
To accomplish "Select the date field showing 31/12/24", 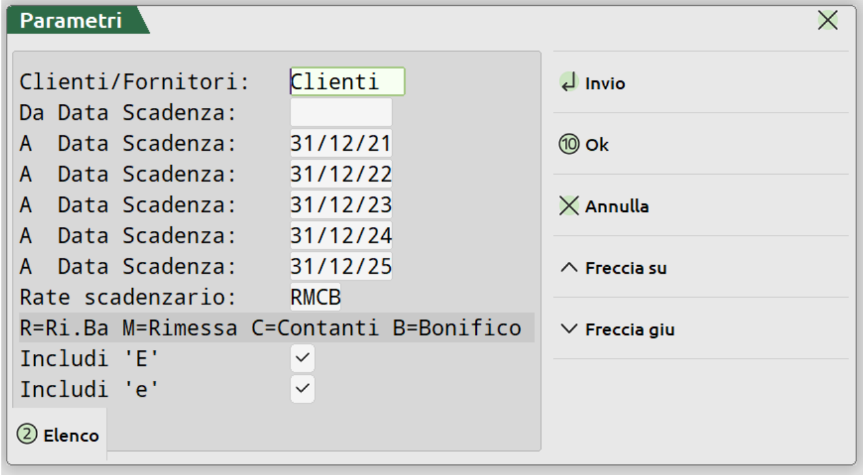I will (x=341, y=236).
